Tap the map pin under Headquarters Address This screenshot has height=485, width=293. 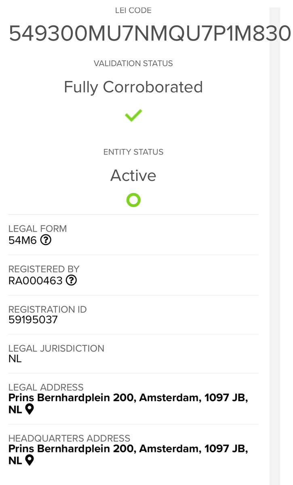point(29,460)
